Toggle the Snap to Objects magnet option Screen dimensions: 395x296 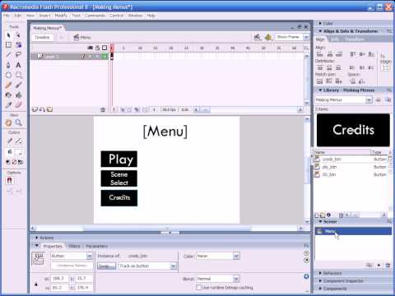9,181
